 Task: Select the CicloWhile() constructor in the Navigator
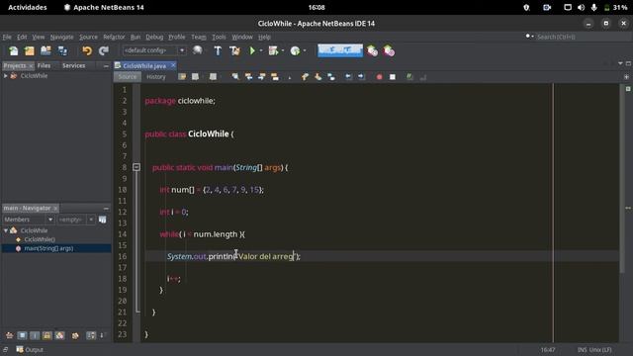coord(40,239)
